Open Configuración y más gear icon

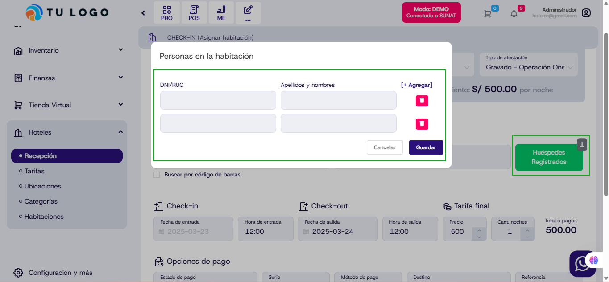point(18,272)
